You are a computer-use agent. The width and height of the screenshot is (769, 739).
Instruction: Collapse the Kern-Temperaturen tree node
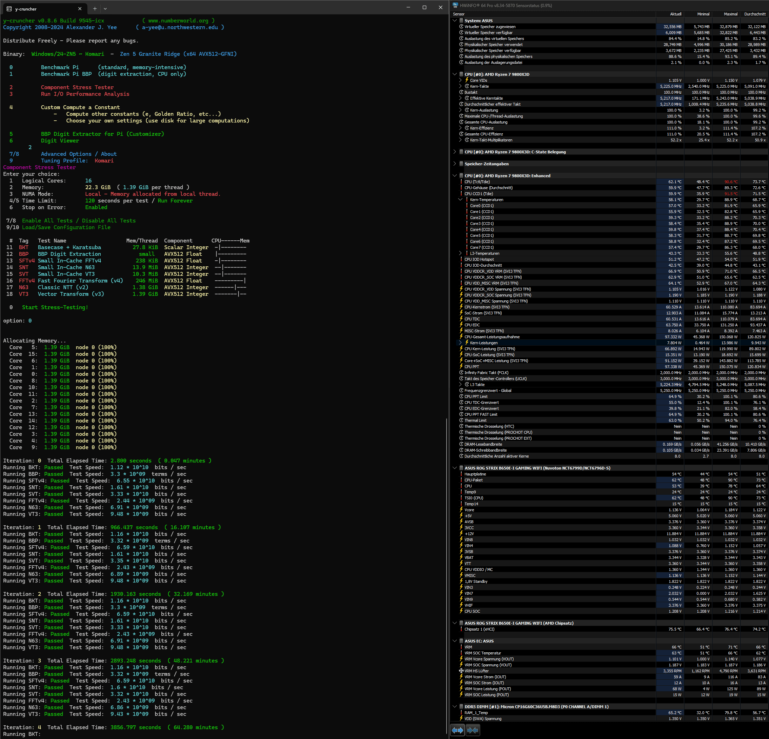pos(460,199)
